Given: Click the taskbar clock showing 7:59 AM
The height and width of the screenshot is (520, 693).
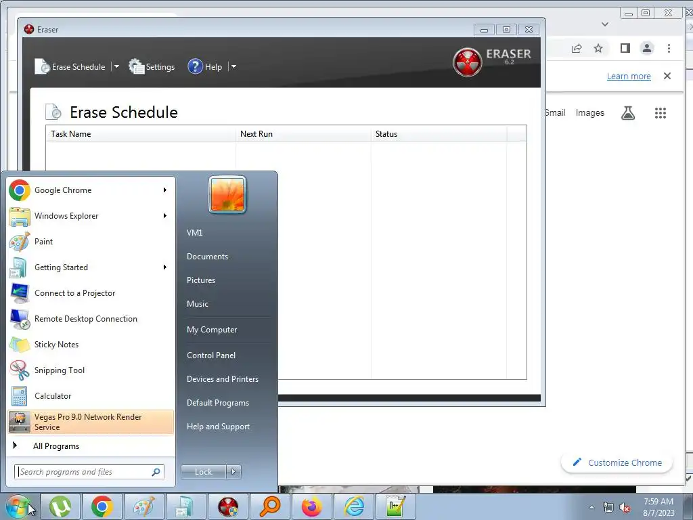Looking at the screenshot, I should [658, 507].
